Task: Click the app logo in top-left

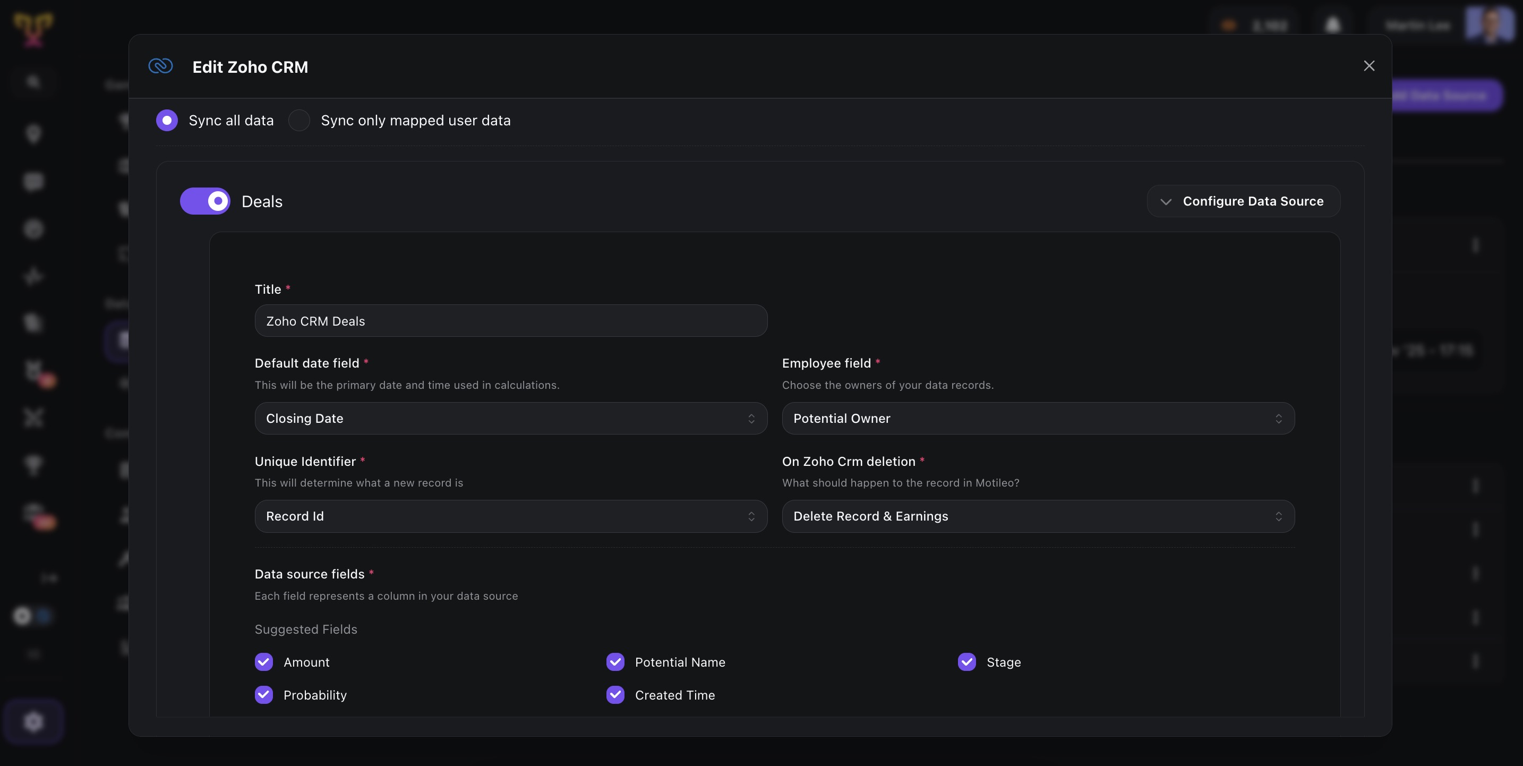Action: 33,28
